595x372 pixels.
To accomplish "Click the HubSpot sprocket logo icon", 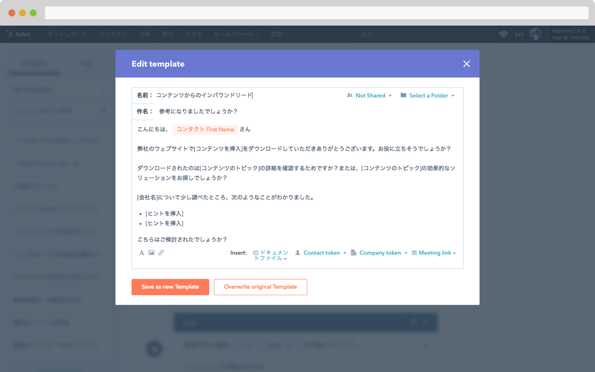I will click(9, 34).
